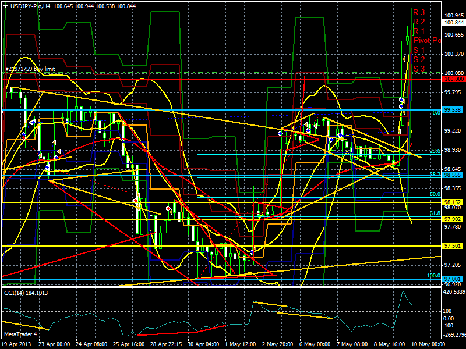
Task: Click the 99.220 value on price scale
Action: tap(453, 130)
